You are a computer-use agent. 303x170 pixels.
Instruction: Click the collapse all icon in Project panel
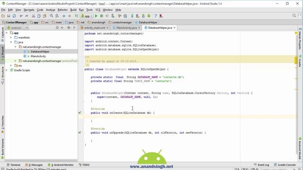pos(62,28)
